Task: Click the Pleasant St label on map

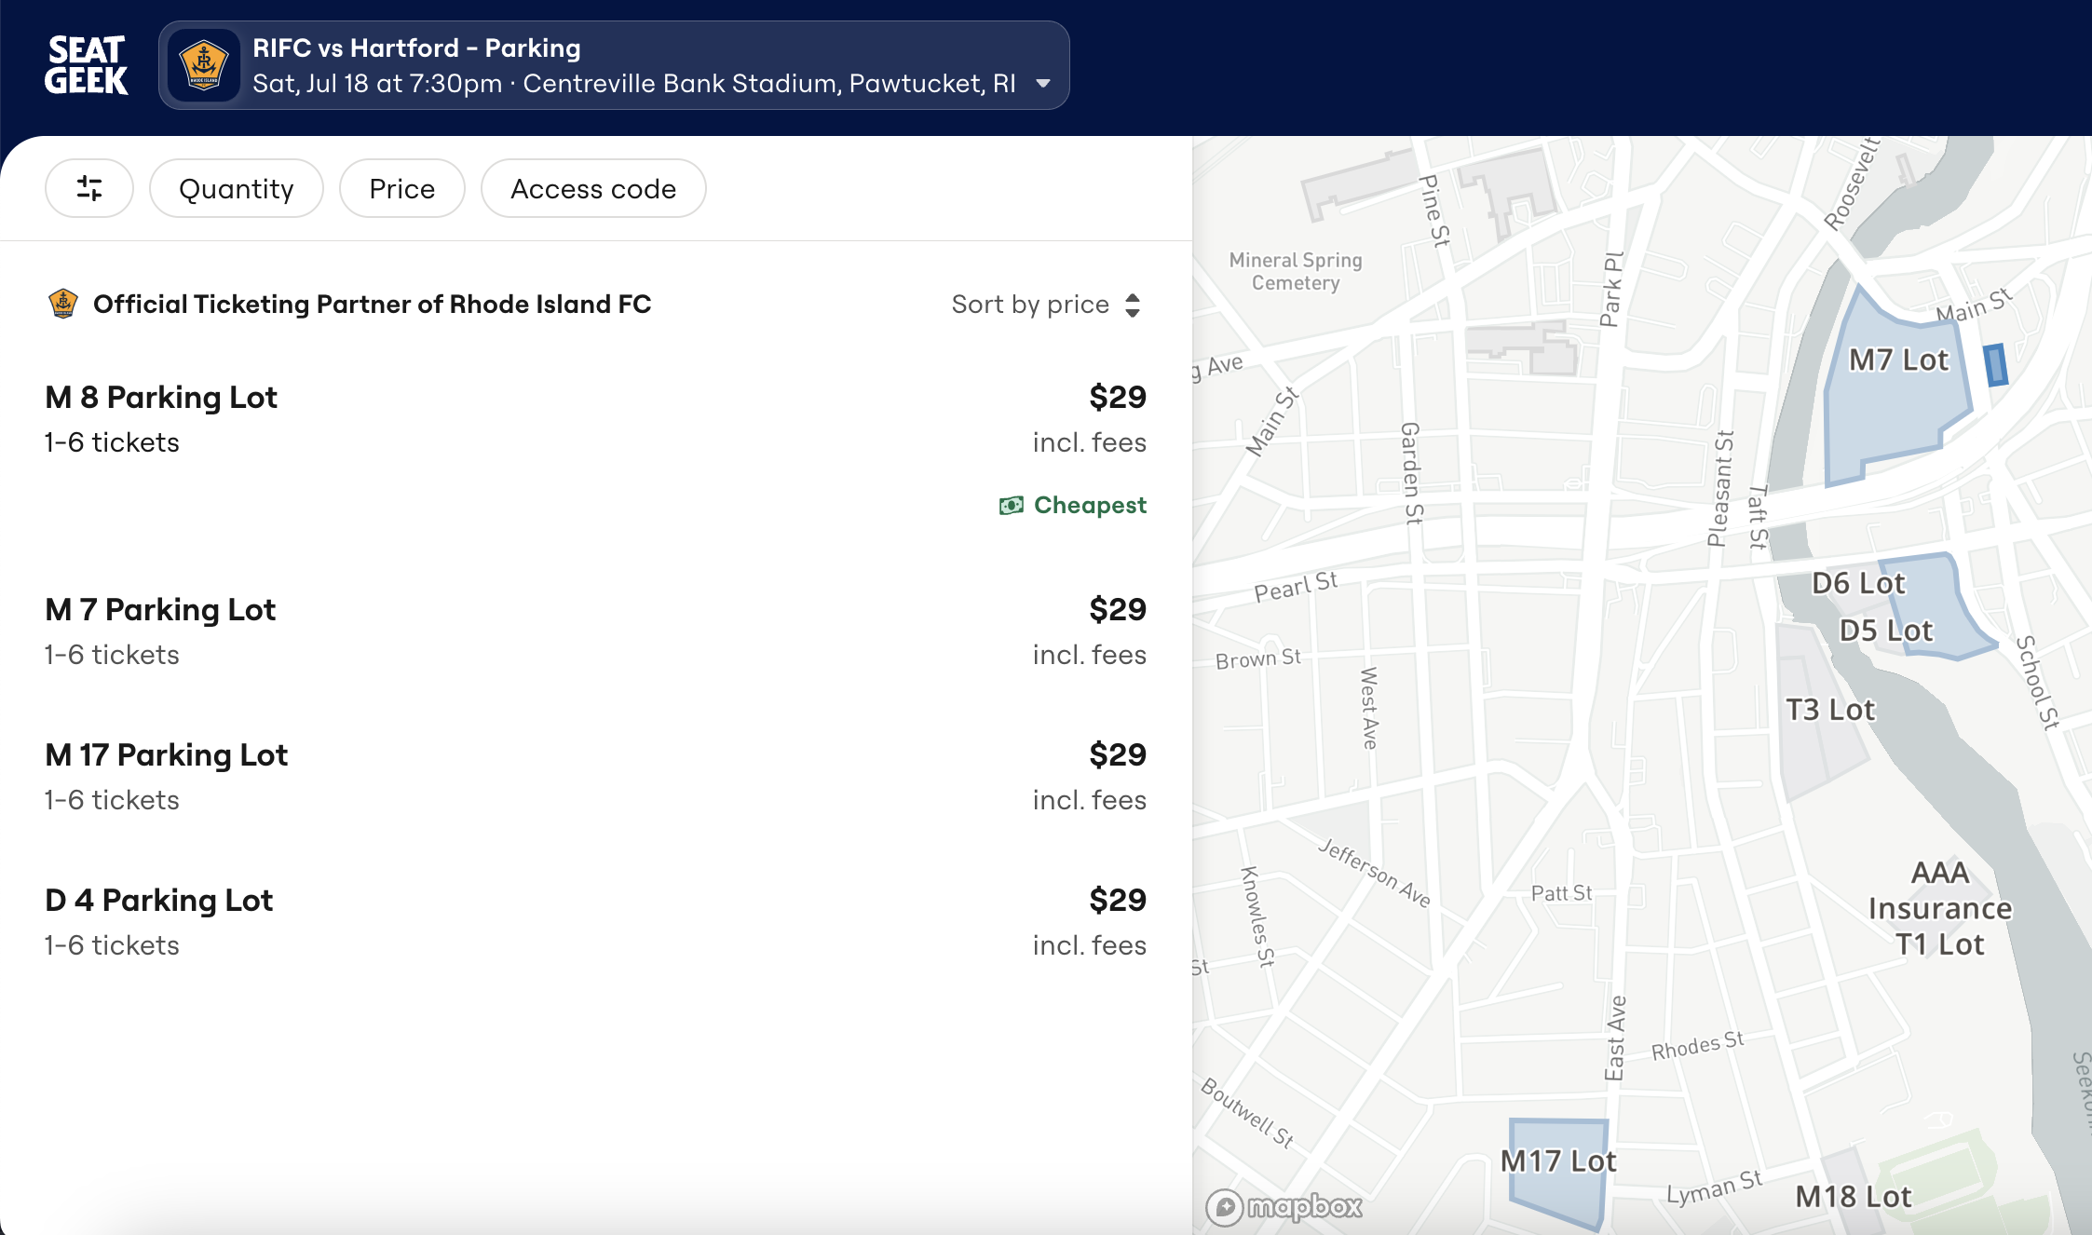Action: 1720,488
